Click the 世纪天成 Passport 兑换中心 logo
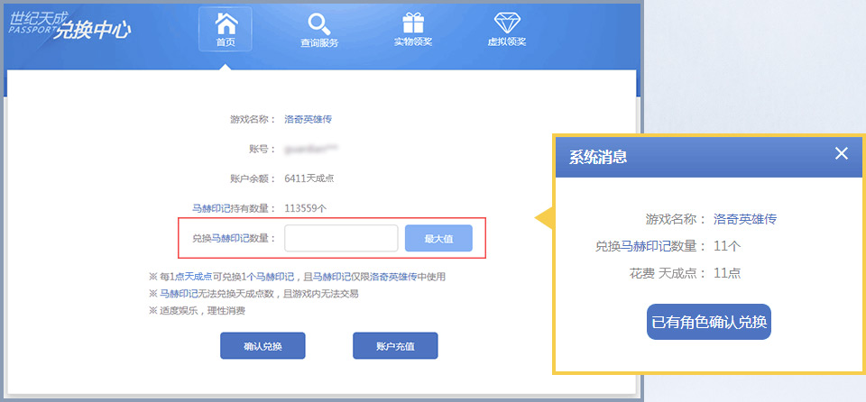866x402 pixels. (70, 25)
